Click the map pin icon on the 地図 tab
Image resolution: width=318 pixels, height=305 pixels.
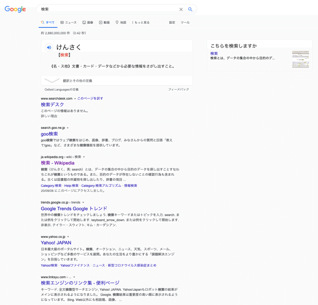[x=117, y=23]
